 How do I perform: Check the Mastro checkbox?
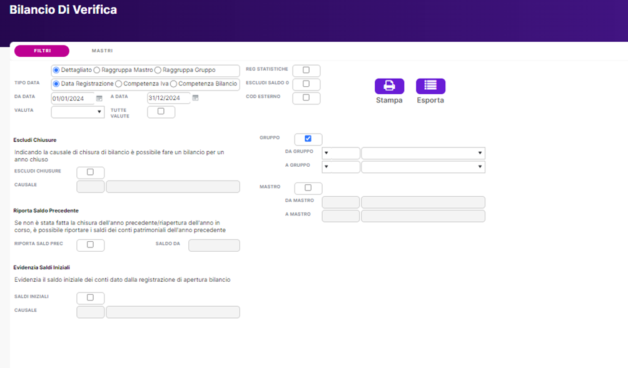coord(308,187)
